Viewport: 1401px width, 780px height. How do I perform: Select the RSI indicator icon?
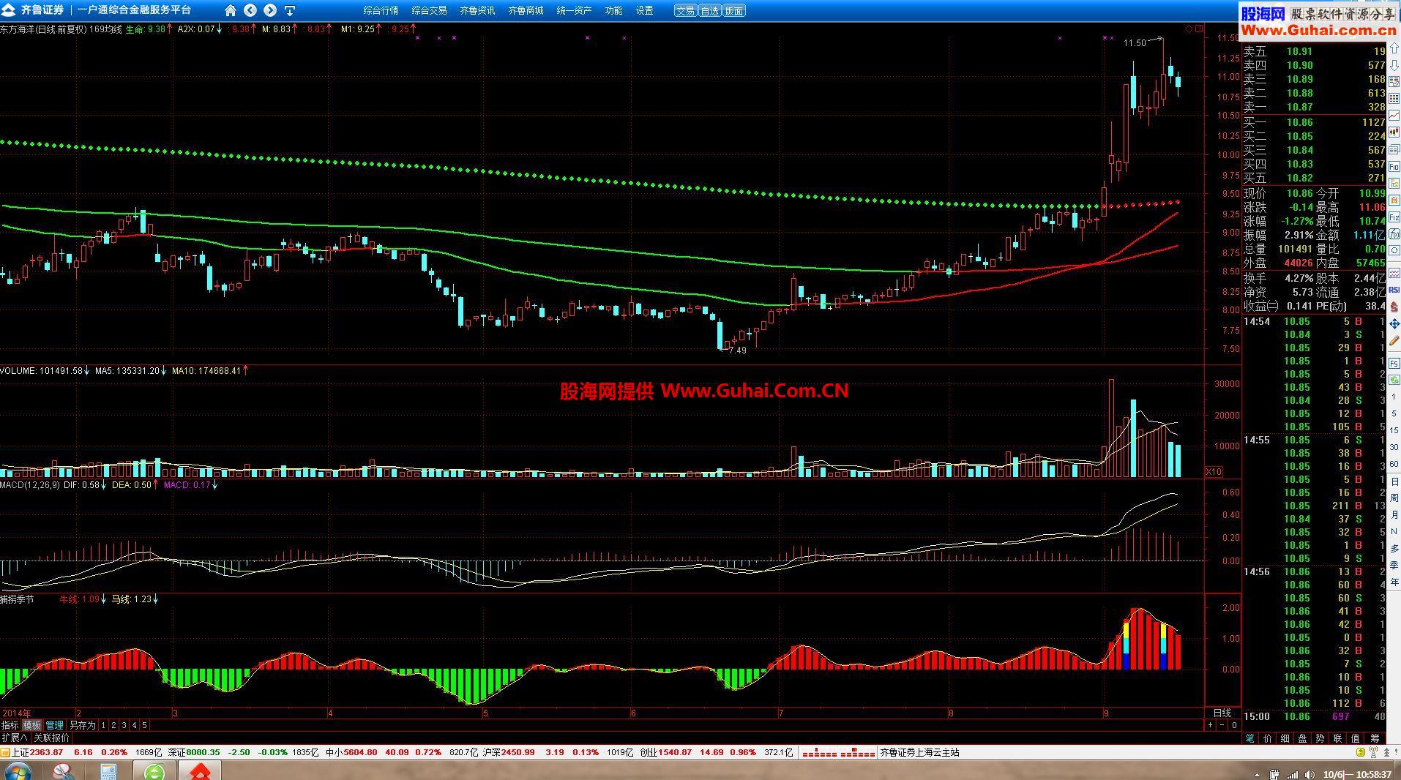click(1394, 290)
